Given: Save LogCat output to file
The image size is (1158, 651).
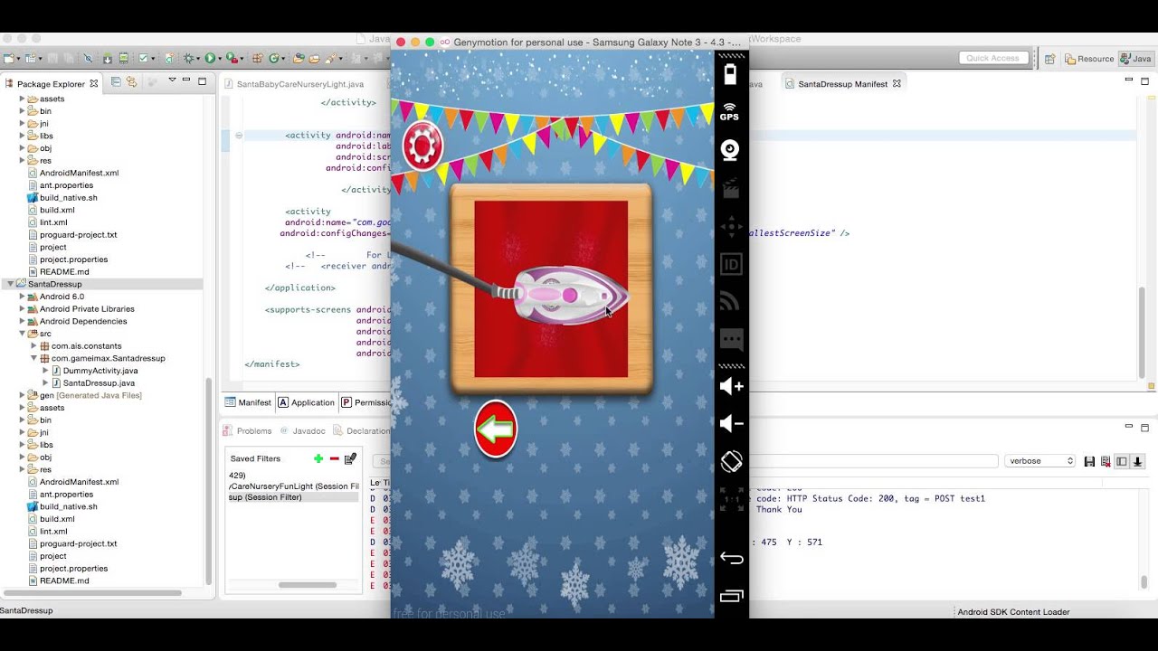Looking at the screenshot, I should (x=1089, y=461).
